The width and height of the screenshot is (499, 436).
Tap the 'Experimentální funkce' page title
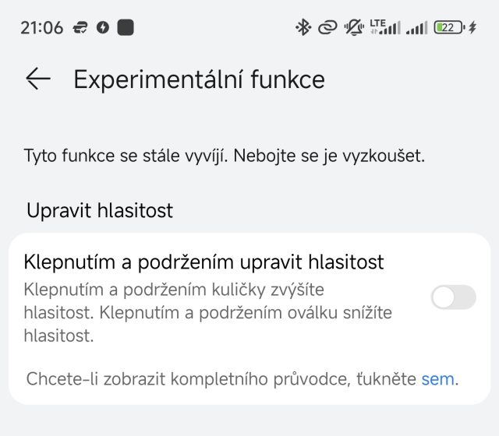click(199, 79)
